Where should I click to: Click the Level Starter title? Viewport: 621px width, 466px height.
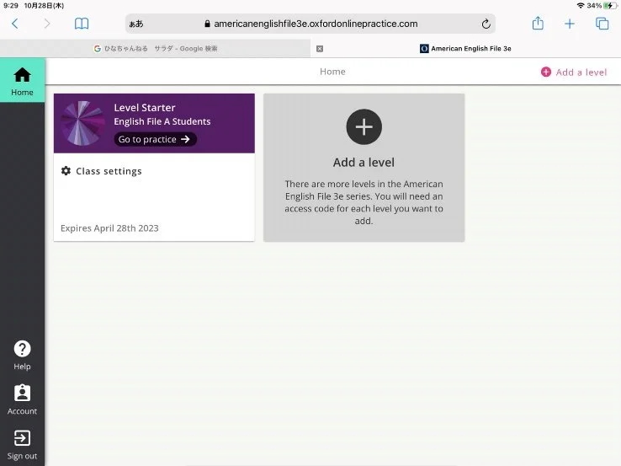coord(145,108)
